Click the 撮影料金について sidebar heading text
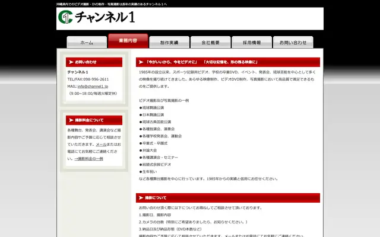Screen dimensions: 380x237 point(89,120)
